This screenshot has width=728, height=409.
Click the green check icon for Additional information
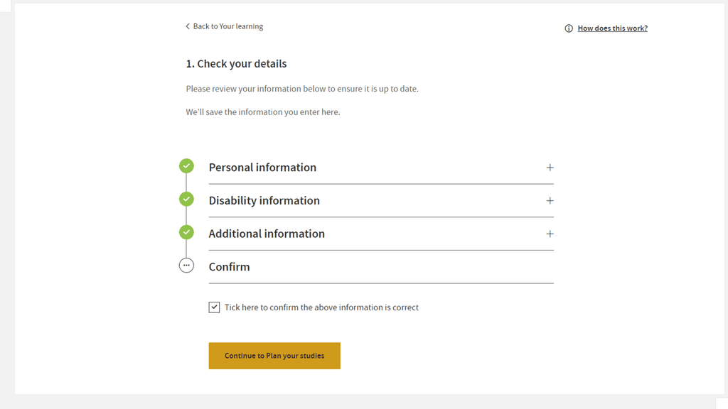(x=187, y=232)
